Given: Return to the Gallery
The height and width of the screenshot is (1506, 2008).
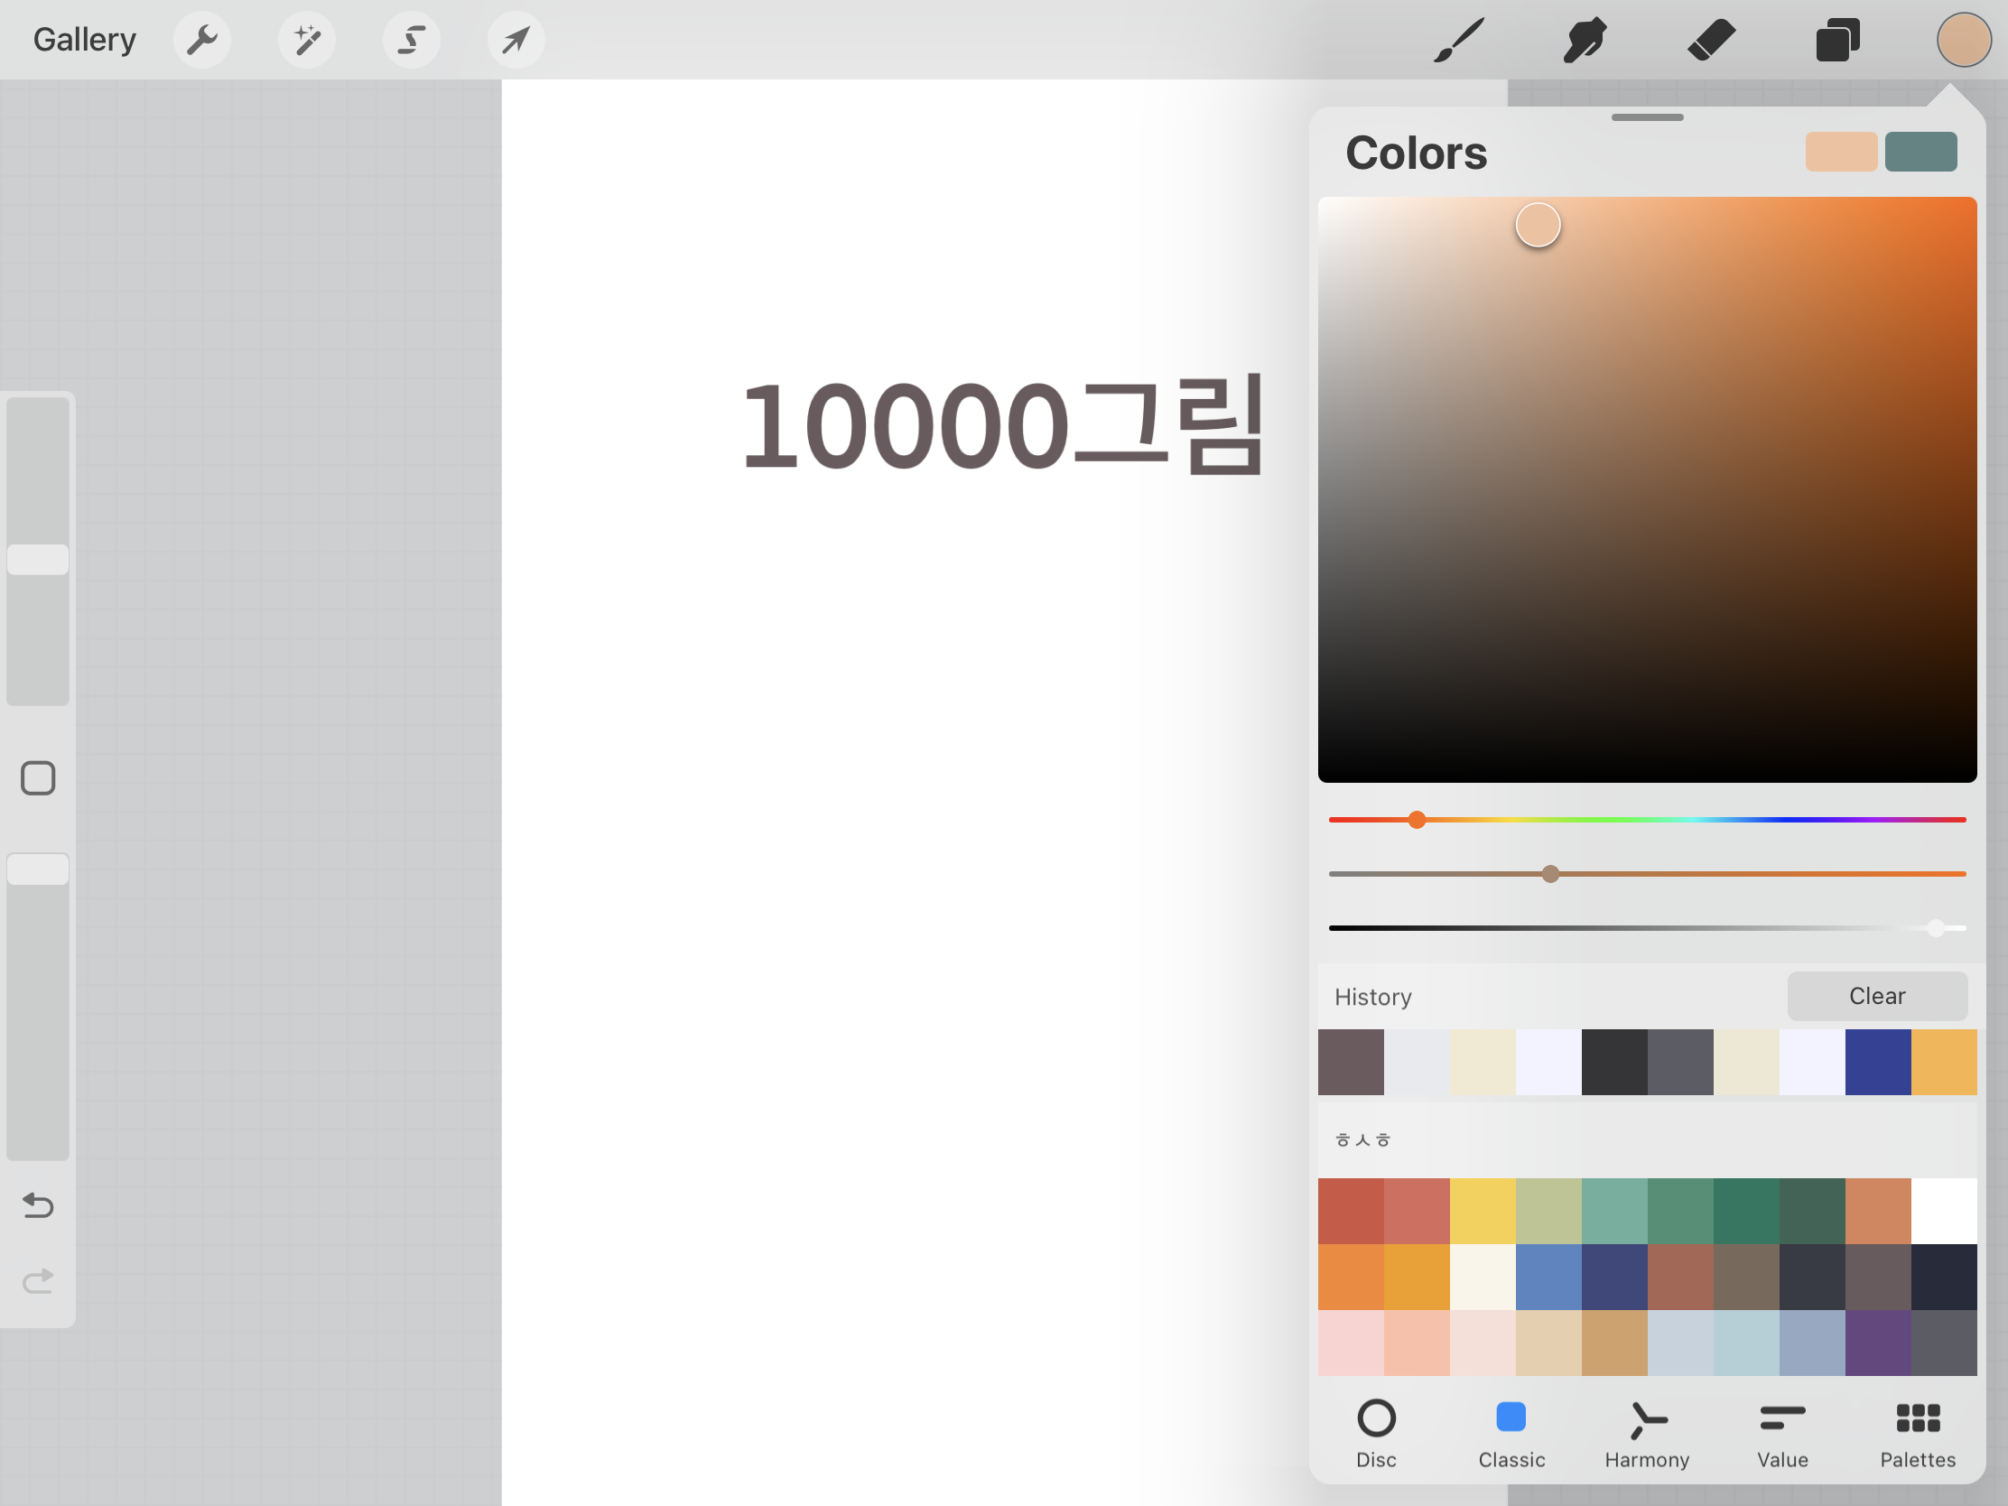Looking at the screenshot, I should (85, 40).
